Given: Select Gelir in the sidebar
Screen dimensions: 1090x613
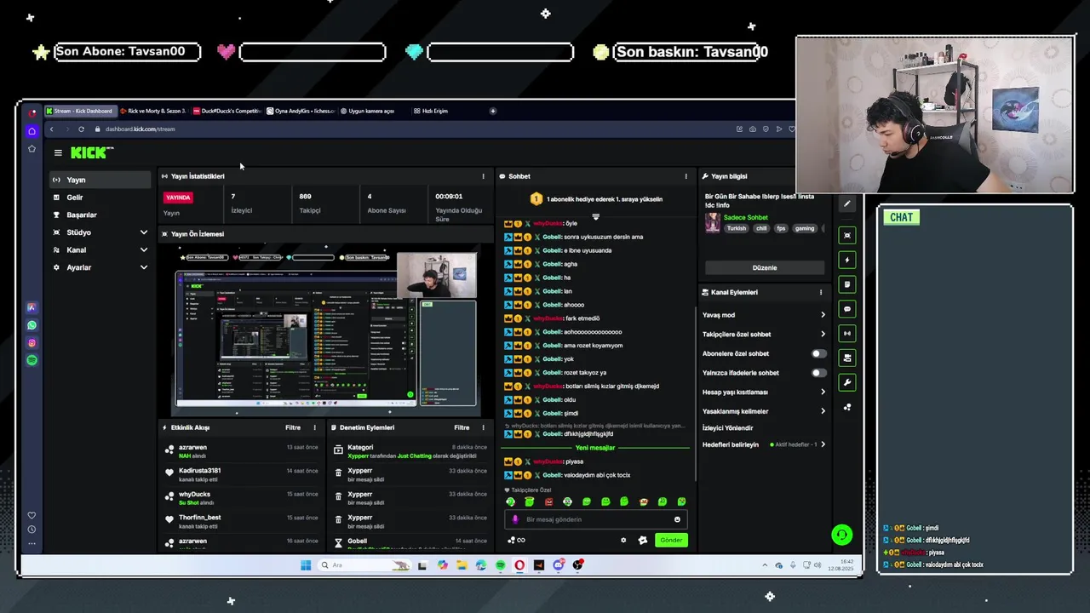Looking at the screenshot, I should (100, 198).
